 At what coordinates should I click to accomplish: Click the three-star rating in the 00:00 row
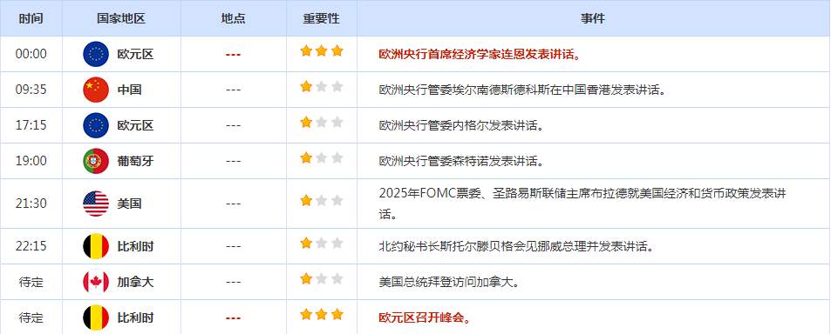click(x=322, y=50)
